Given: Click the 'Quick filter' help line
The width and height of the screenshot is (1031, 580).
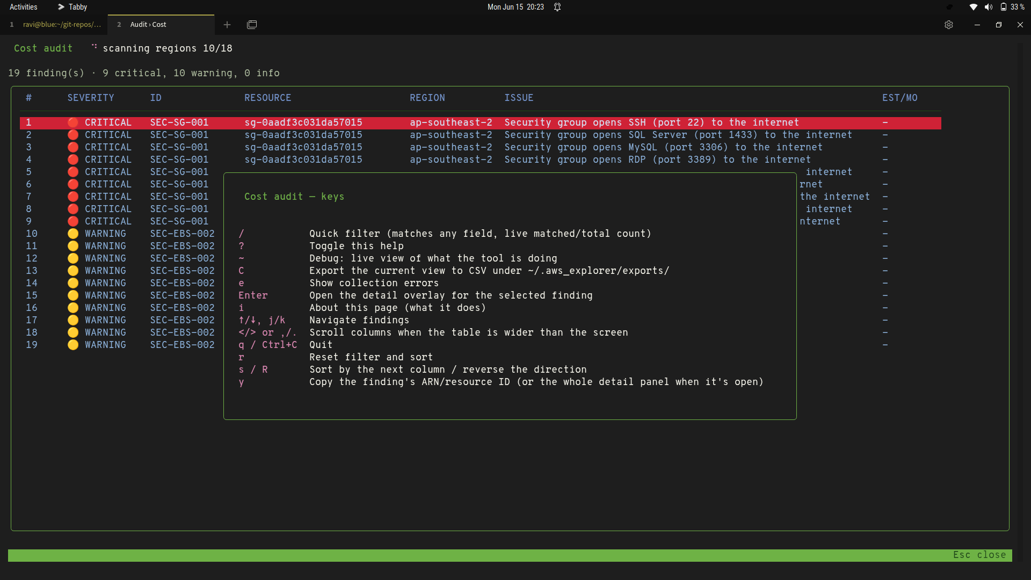Looking at the screenshot, I should (x=480, y=234).
